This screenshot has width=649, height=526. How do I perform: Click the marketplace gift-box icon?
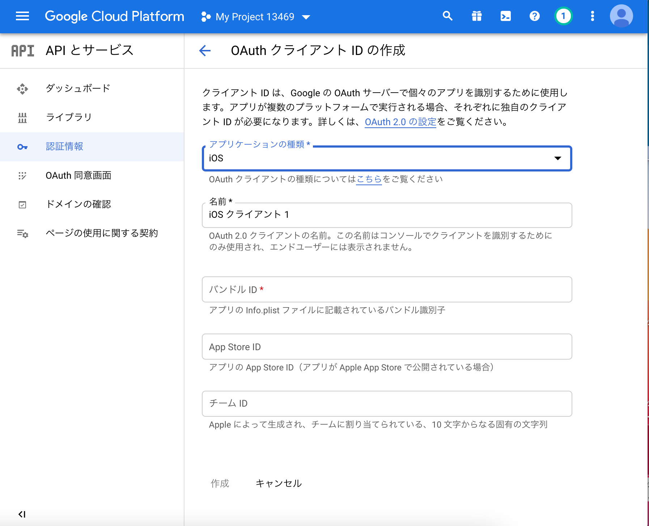477,16
